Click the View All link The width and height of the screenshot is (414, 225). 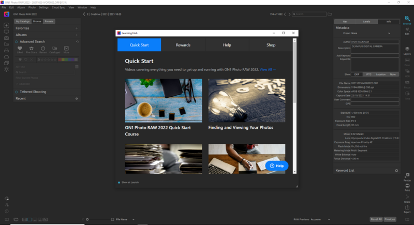(x=268, y=70)
